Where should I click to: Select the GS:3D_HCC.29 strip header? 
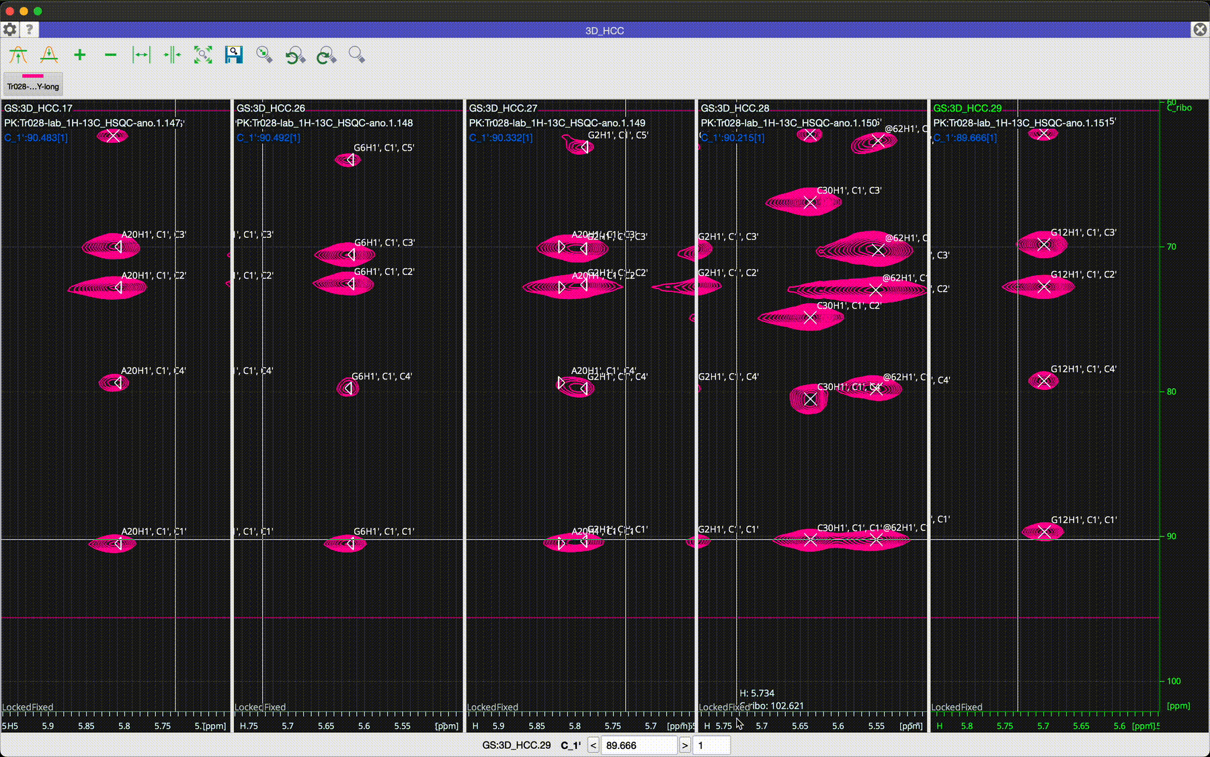[x=967, y=108]
